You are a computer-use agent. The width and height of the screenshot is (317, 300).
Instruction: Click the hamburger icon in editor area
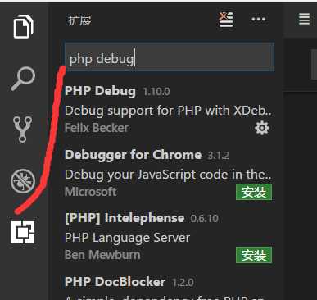pyautogui.click(x=304, y=20)
